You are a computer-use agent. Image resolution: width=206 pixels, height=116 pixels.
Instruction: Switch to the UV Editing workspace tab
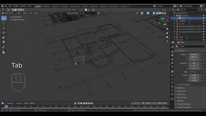coord(64,6)
